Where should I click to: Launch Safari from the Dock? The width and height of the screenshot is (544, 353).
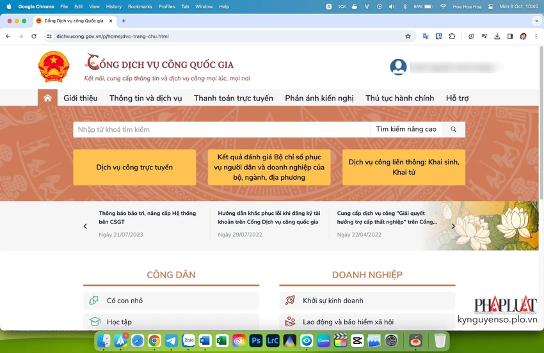point(138,340)
